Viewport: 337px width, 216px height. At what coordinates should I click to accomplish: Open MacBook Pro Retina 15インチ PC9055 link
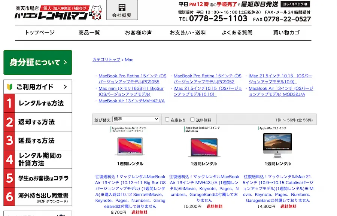click(133, 79)
